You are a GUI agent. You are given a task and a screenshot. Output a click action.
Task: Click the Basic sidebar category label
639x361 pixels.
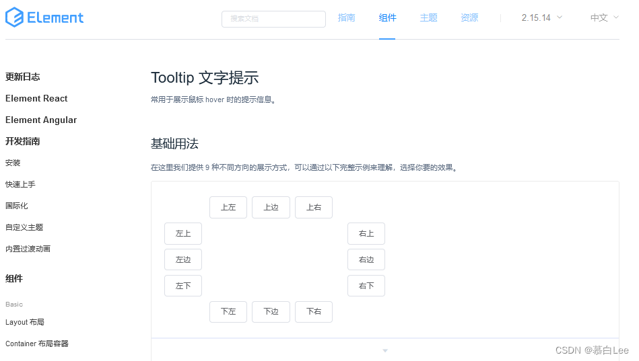[x=14, y=304]
